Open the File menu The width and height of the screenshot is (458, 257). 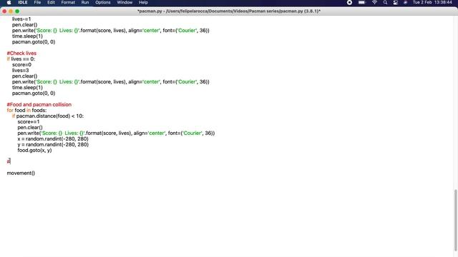coord(37,2)
